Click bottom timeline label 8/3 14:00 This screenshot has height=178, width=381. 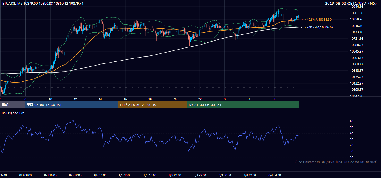[x=100, y=175]
